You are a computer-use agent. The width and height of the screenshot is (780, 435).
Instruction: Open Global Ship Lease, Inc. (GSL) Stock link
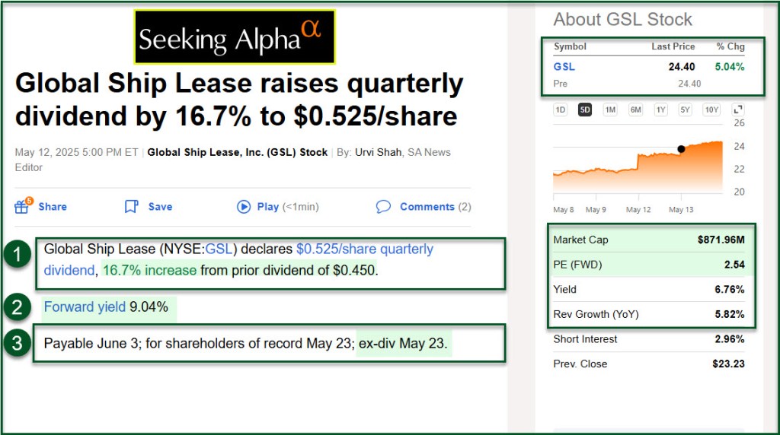coord(237,152)
